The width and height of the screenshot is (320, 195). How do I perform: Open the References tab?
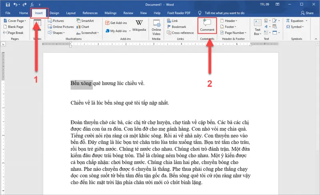pyautogui.click(x=90, y=13)
